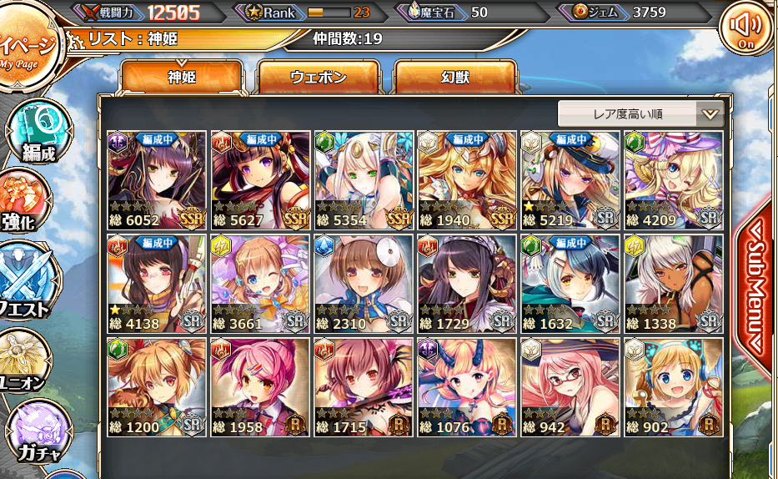The width and height of the screenshot is (778, 479).
Task: Click the ジェム gem coin icon
Action: click(580, 11)
